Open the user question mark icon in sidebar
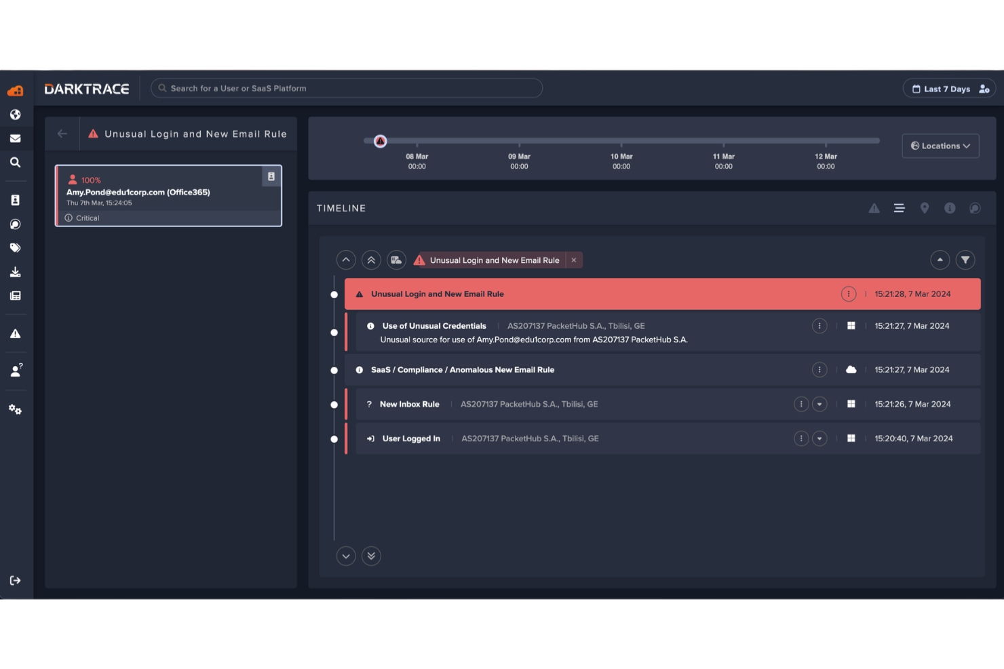 16,371
